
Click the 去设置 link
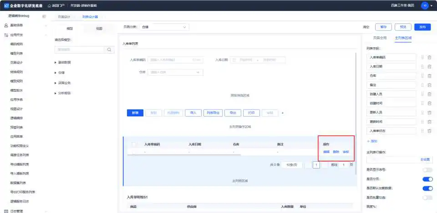pyautogui.click(x=424, y=160)
